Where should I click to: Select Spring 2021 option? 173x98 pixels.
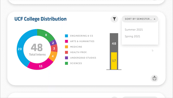coord(132,36)
